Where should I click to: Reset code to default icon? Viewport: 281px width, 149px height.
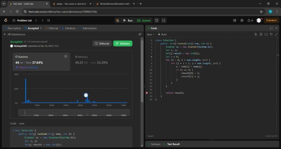(x=271, y=34)
